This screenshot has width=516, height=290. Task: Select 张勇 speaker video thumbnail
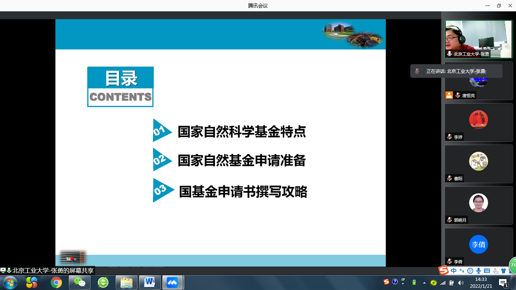[478, 39]
